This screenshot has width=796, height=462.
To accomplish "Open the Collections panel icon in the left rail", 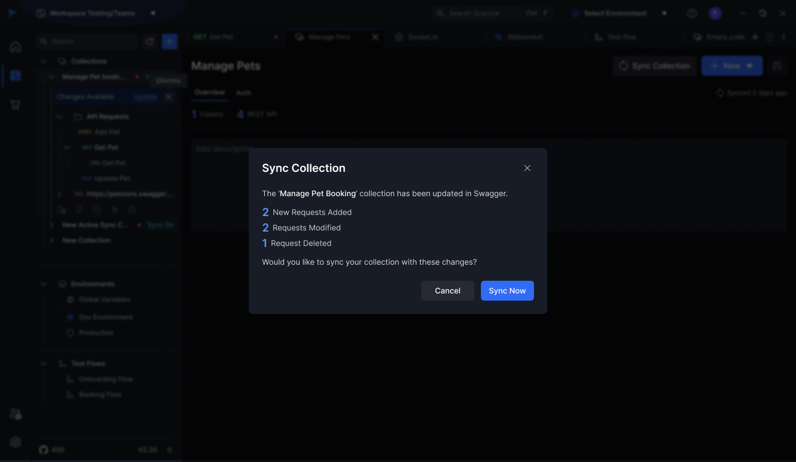I will tap(15, 76).
